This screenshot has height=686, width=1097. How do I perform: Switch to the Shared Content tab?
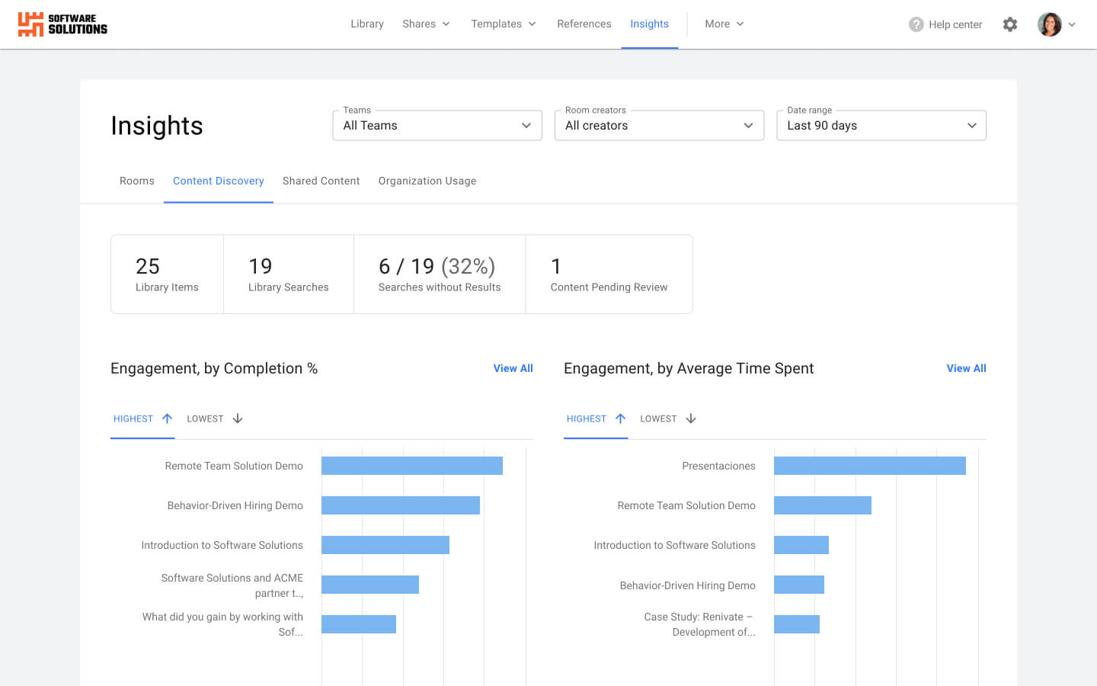click(x=321, y=181)
